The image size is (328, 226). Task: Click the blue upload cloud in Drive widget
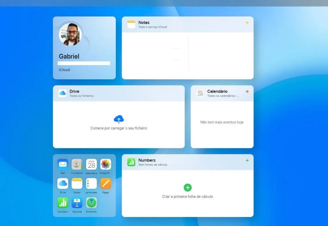point(119,118)
